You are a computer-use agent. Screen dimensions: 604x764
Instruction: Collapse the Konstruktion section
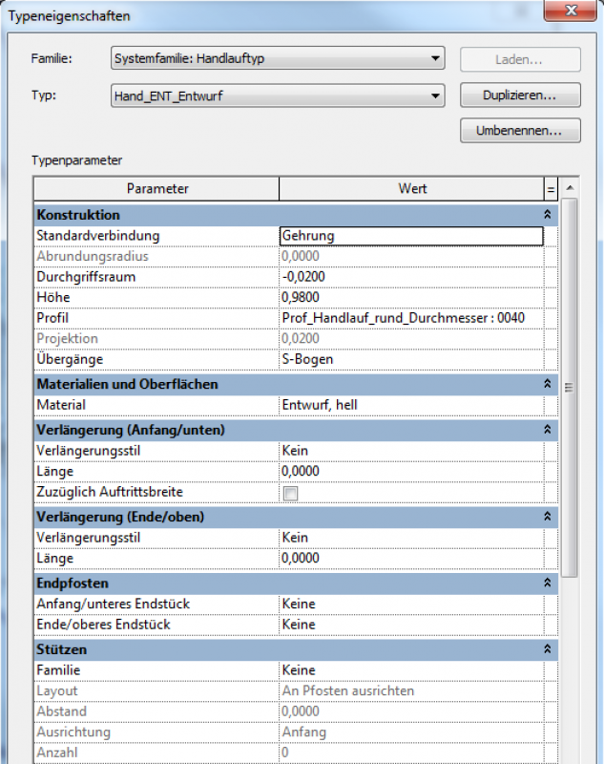click(x=548, y=215)
